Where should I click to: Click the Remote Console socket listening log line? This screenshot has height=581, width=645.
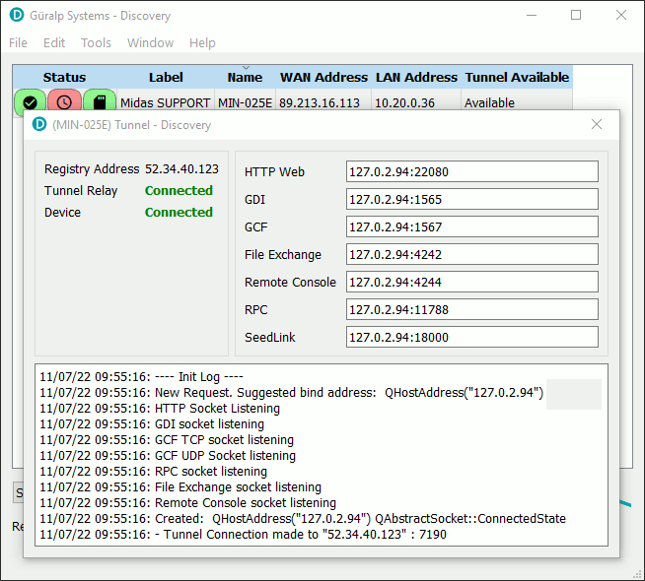(188, 502)
